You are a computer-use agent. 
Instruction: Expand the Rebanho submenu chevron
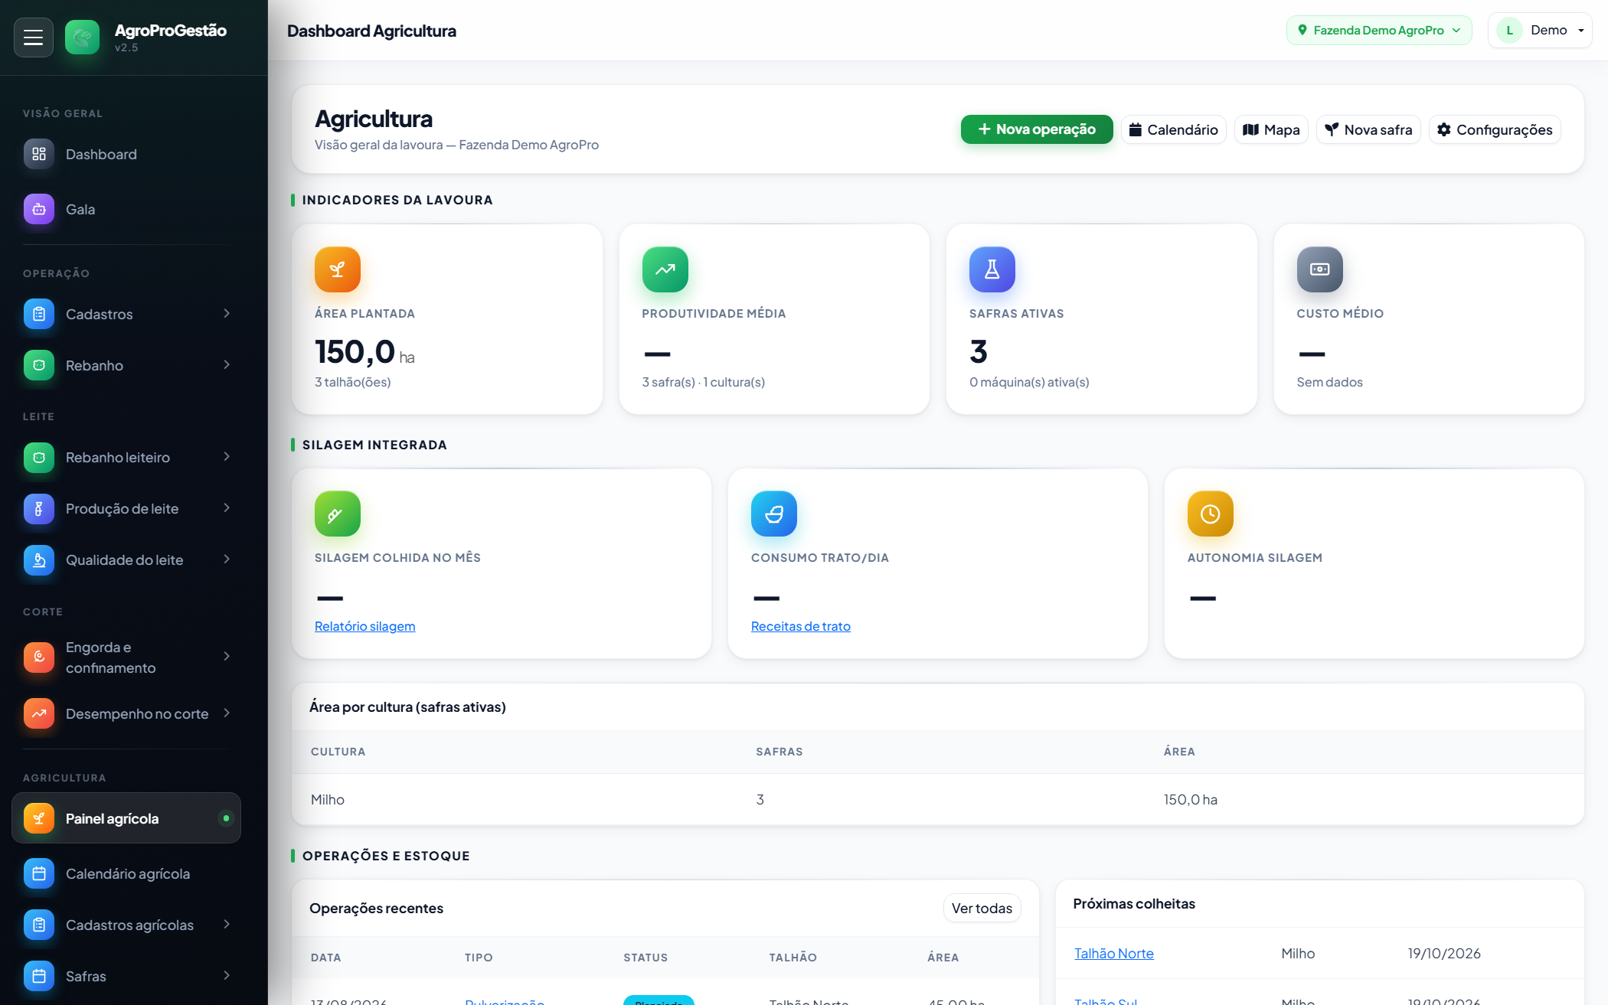pos(227,364)
